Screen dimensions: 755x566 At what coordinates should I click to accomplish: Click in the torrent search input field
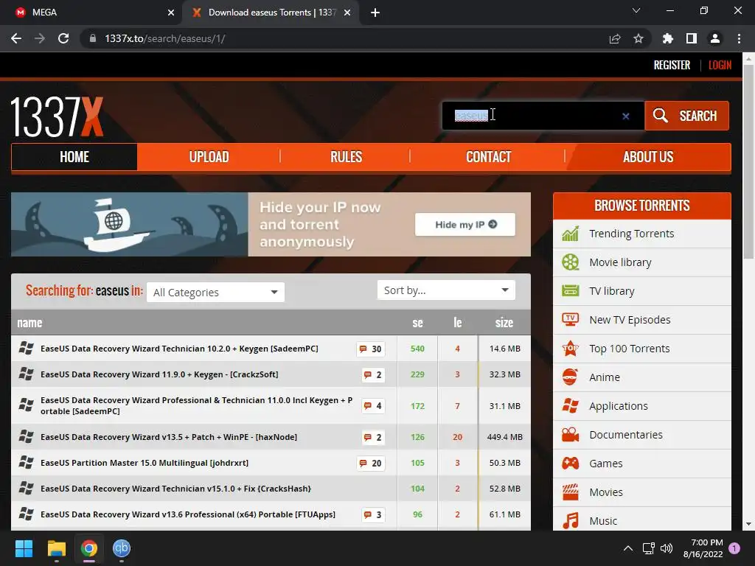tap(543, 116)
